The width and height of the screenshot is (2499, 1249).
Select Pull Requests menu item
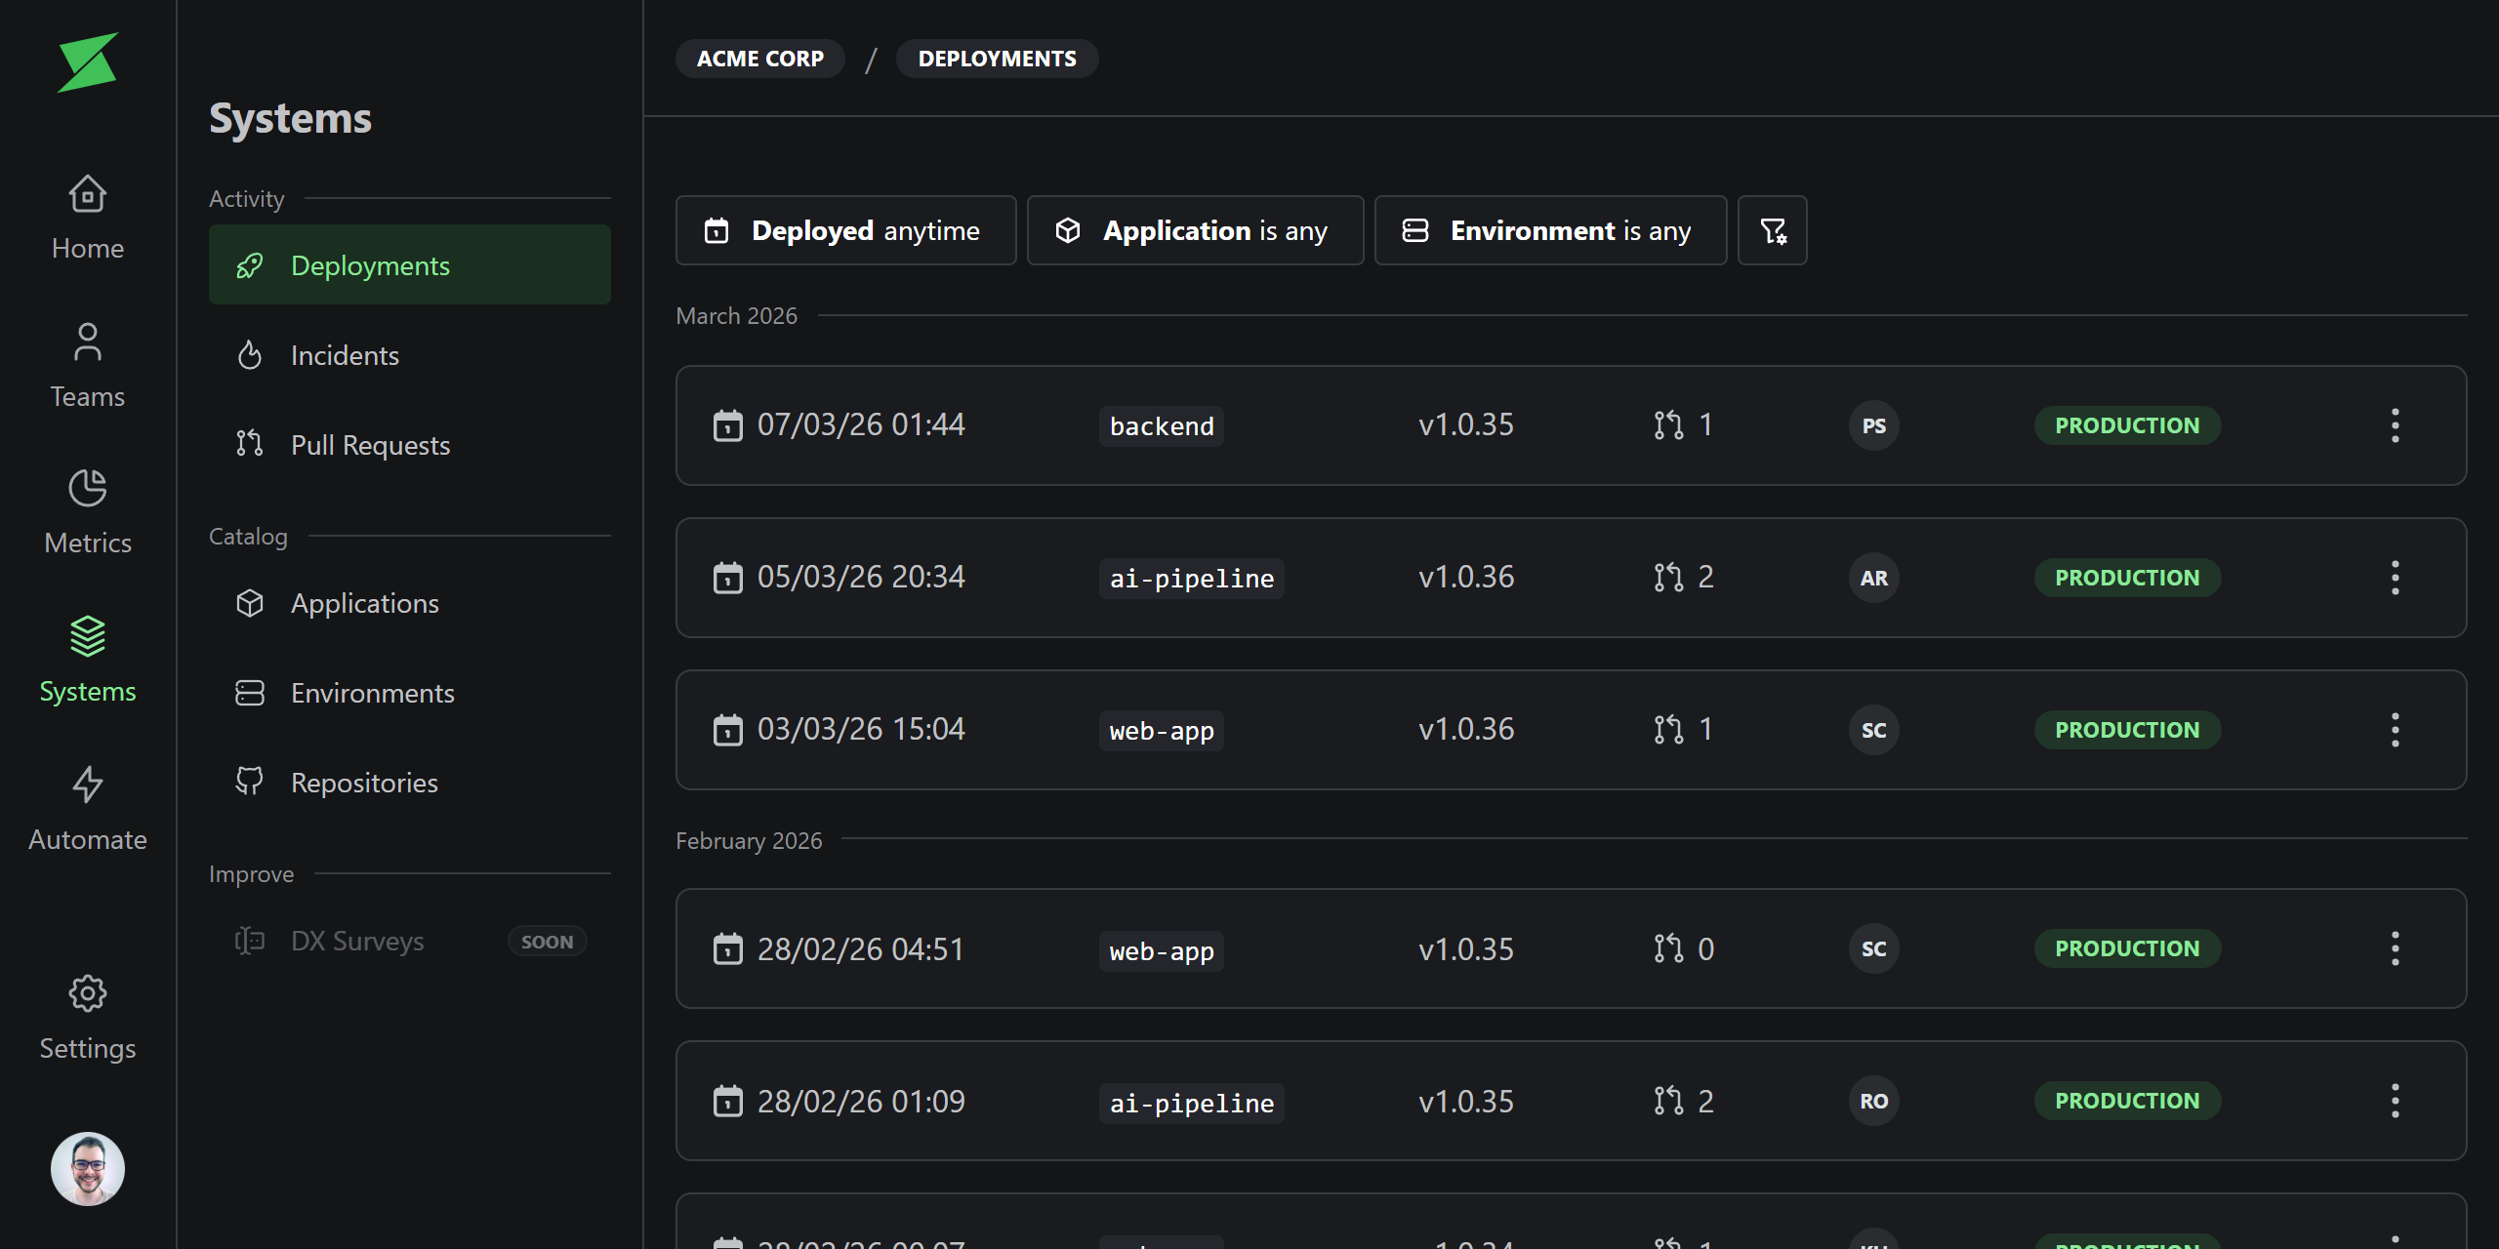[x=369, y=445]
